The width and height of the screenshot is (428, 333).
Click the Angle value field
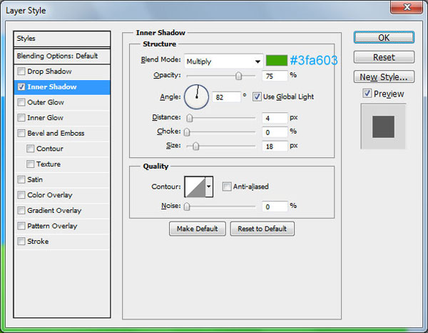tap(227, 97)
